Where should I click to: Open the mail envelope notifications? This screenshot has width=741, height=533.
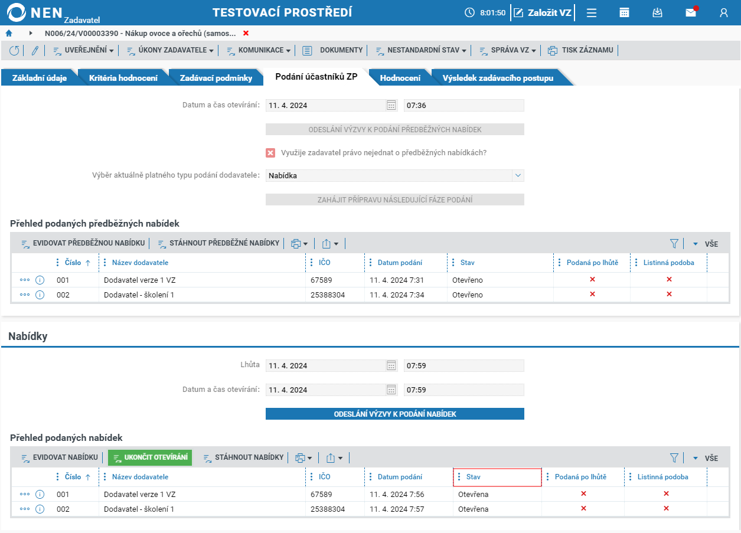click(x=691, y=12)
